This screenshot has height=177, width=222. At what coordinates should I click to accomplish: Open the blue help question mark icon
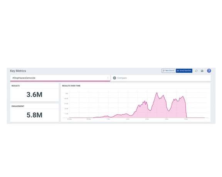(209, 71)
